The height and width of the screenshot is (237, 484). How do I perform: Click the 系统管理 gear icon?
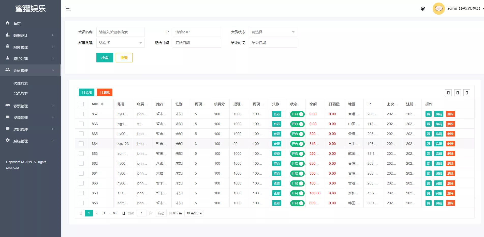click(8, 140)
